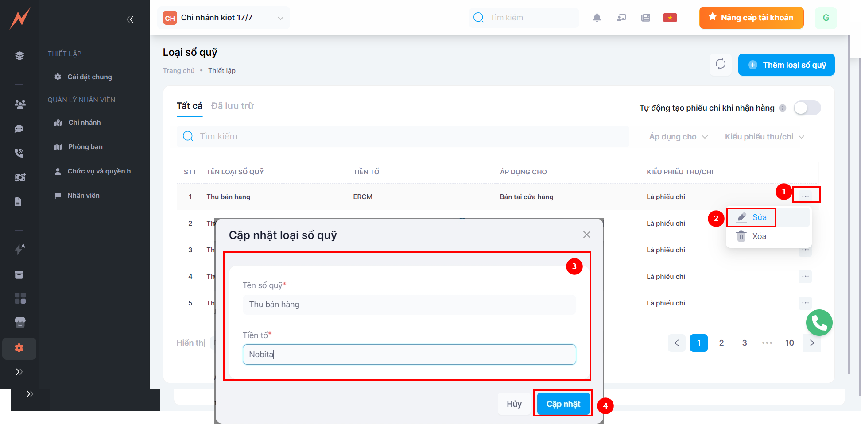861x424 pixels.
Task: Close the Cập nhật loại sổ quỹ dialog
Action: point(586,235)
